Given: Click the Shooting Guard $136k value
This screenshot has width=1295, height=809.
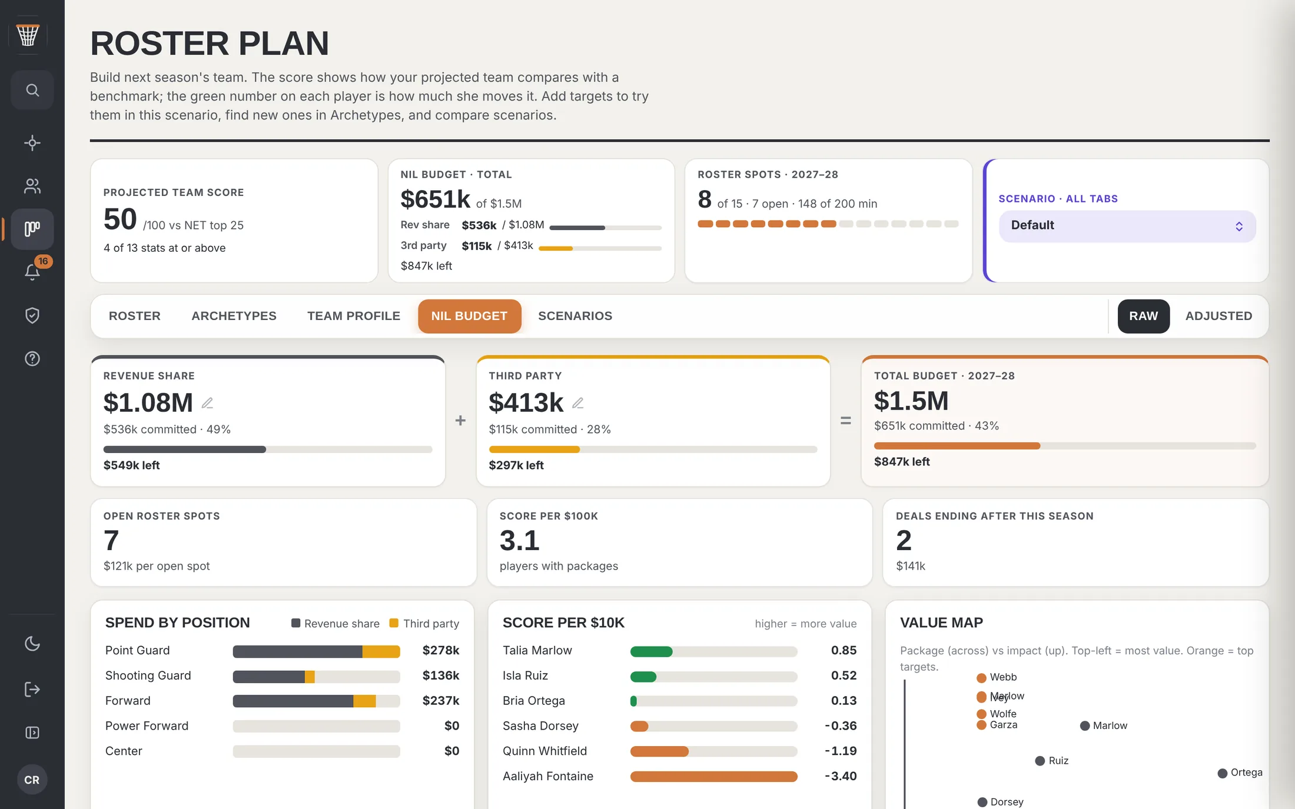Looking at the screenshot, I should click(440, 675).
